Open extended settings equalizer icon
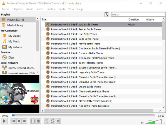Viewport: 166px width, 125px height. point(39,121)
